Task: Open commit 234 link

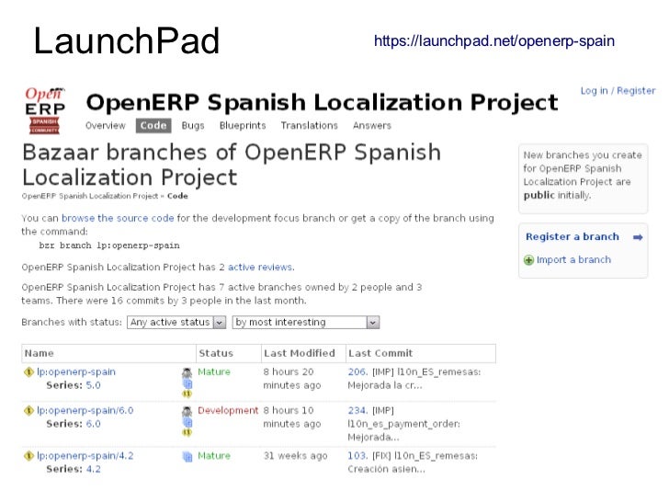Action: click(357, 411)
